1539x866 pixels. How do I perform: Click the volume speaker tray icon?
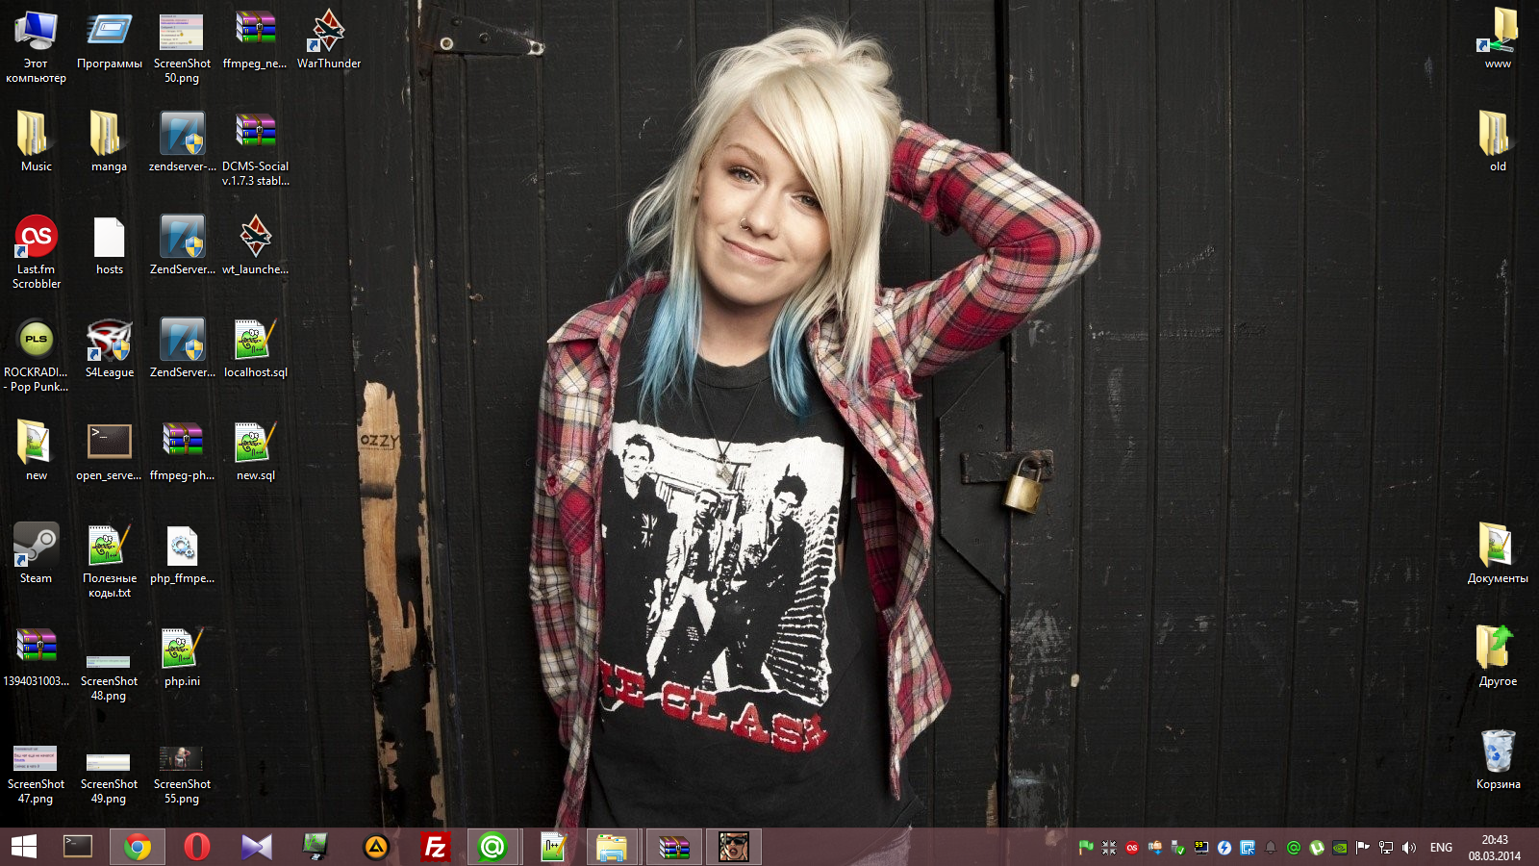pyautogui.click(x=1409, y=848)
